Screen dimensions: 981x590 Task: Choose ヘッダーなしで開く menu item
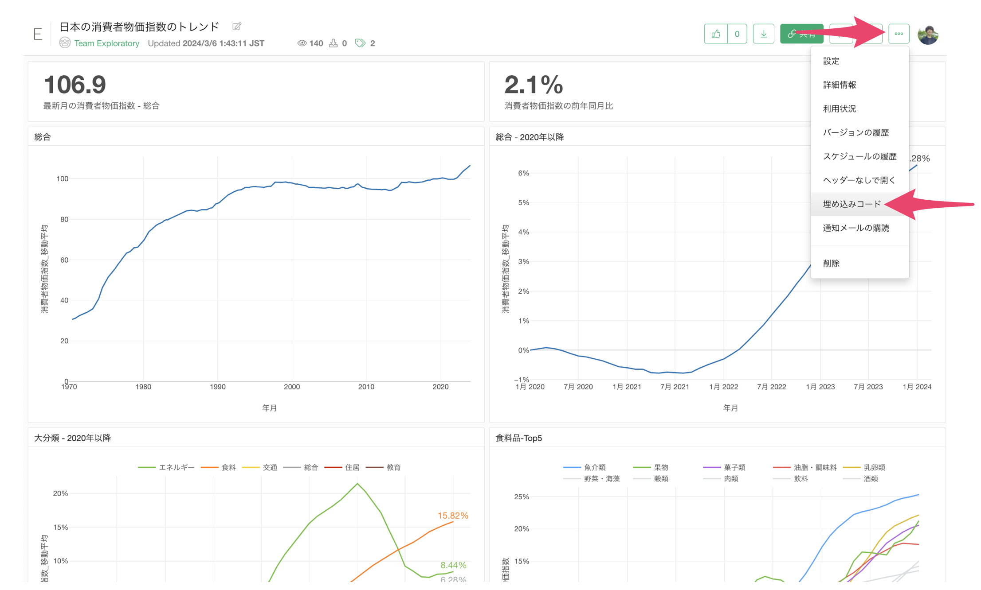coord(859,180)
